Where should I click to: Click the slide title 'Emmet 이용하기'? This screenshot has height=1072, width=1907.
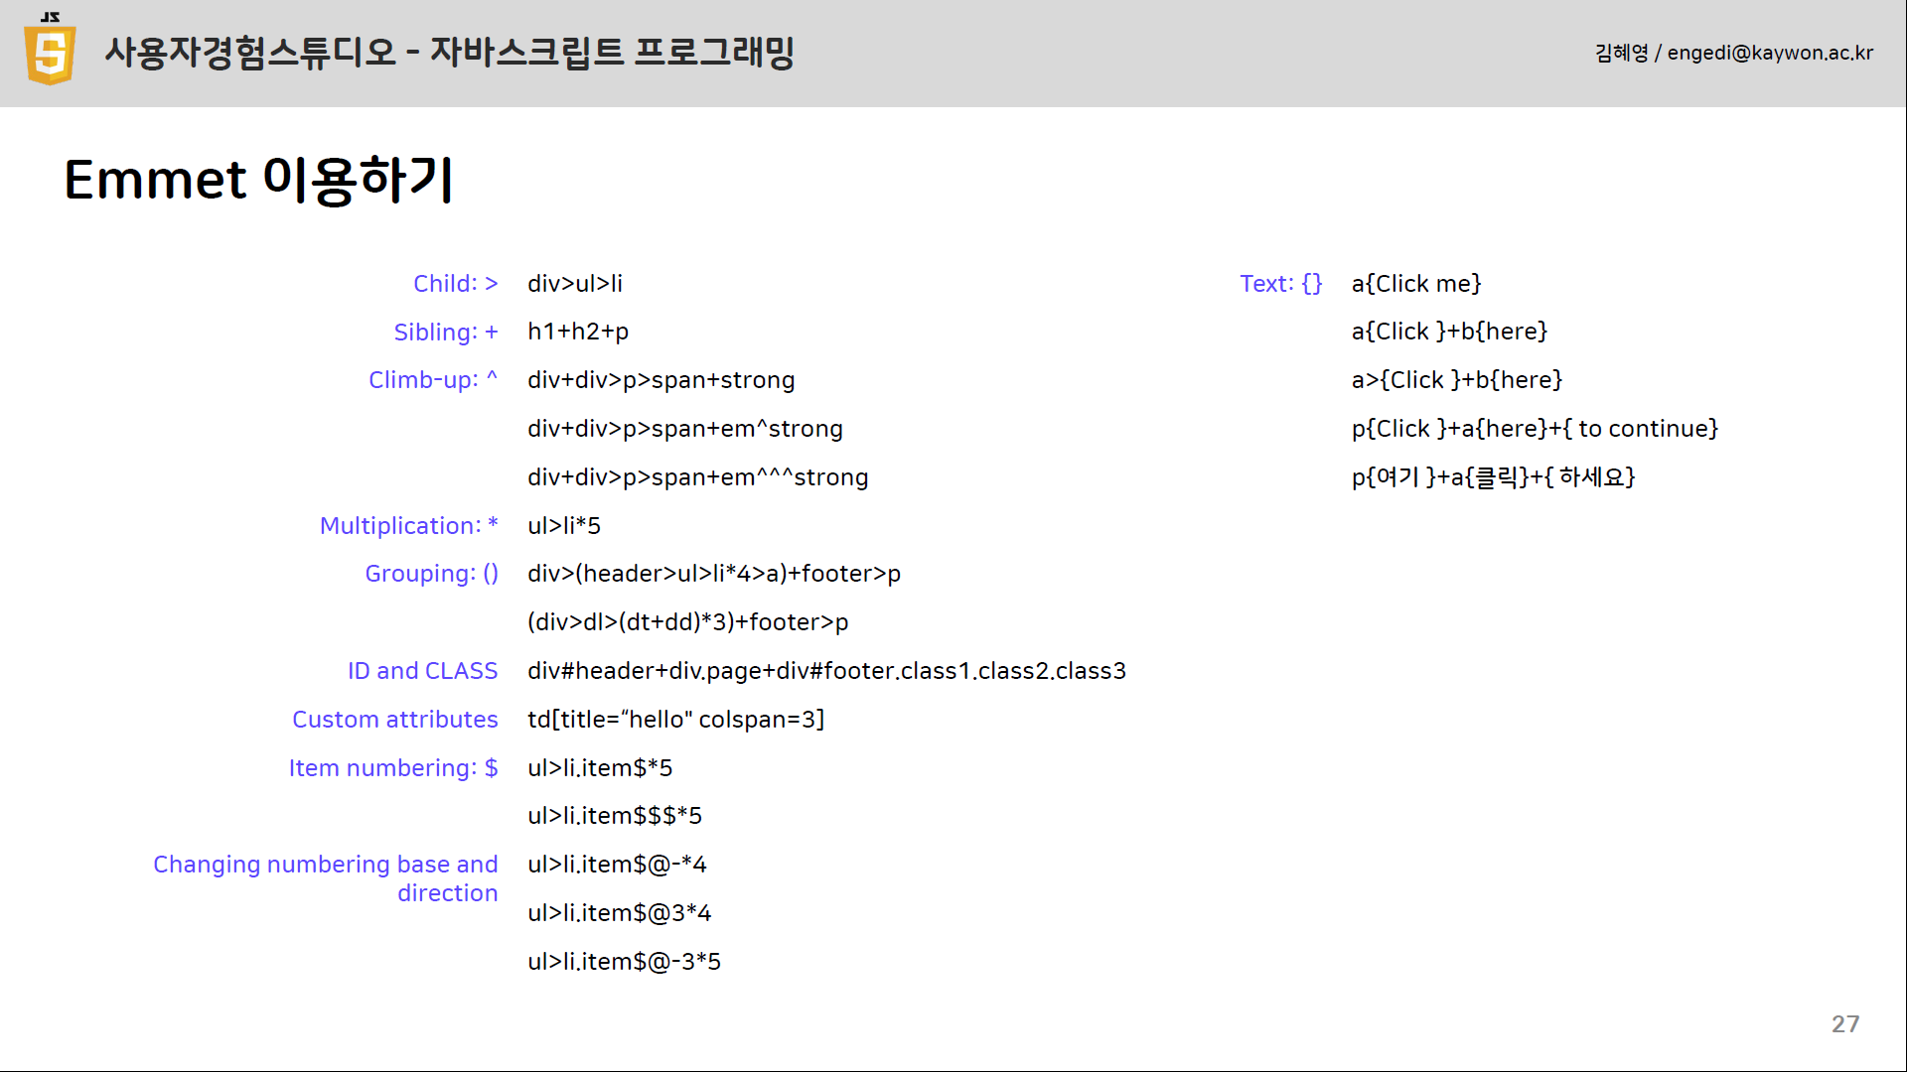[x=259, y=180]
